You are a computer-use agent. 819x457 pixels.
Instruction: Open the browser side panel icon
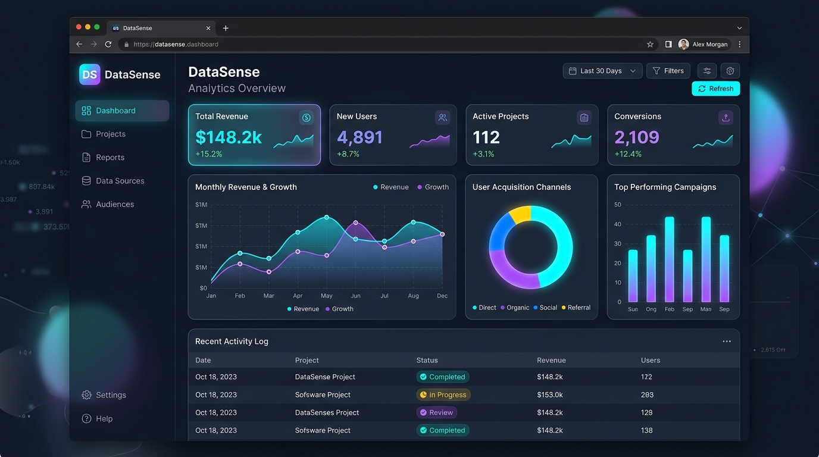pyautogui.click(x=668, y=44)
